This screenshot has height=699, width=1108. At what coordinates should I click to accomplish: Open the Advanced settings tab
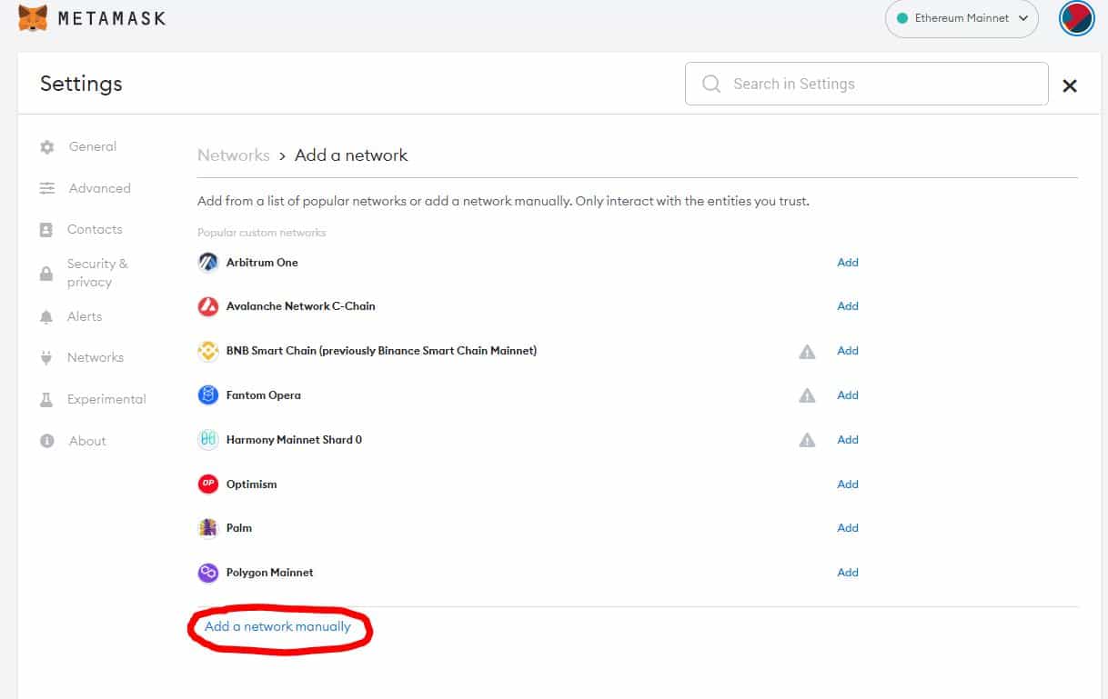[100, 188]
